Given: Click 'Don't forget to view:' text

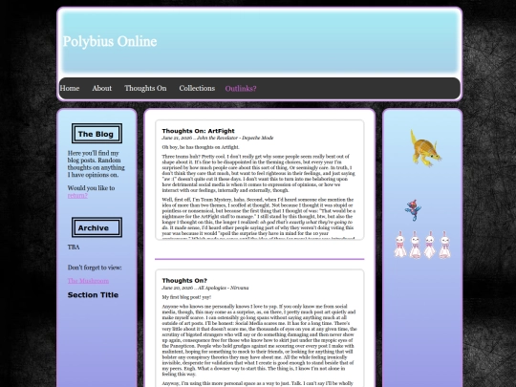Looking at the screenshot, I should tap(95, 268).
